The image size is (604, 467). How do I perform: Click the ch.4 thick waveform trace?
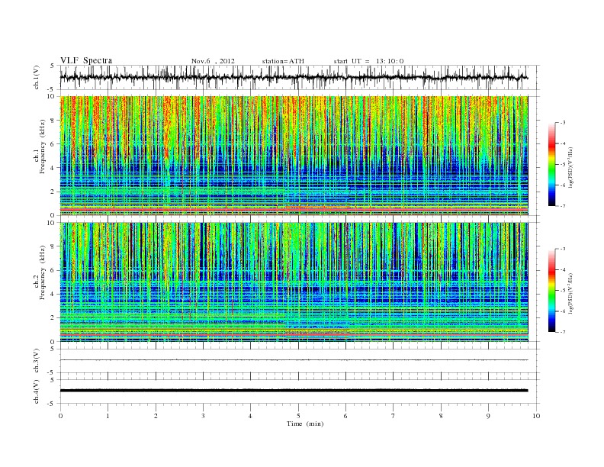click(294, 391)
